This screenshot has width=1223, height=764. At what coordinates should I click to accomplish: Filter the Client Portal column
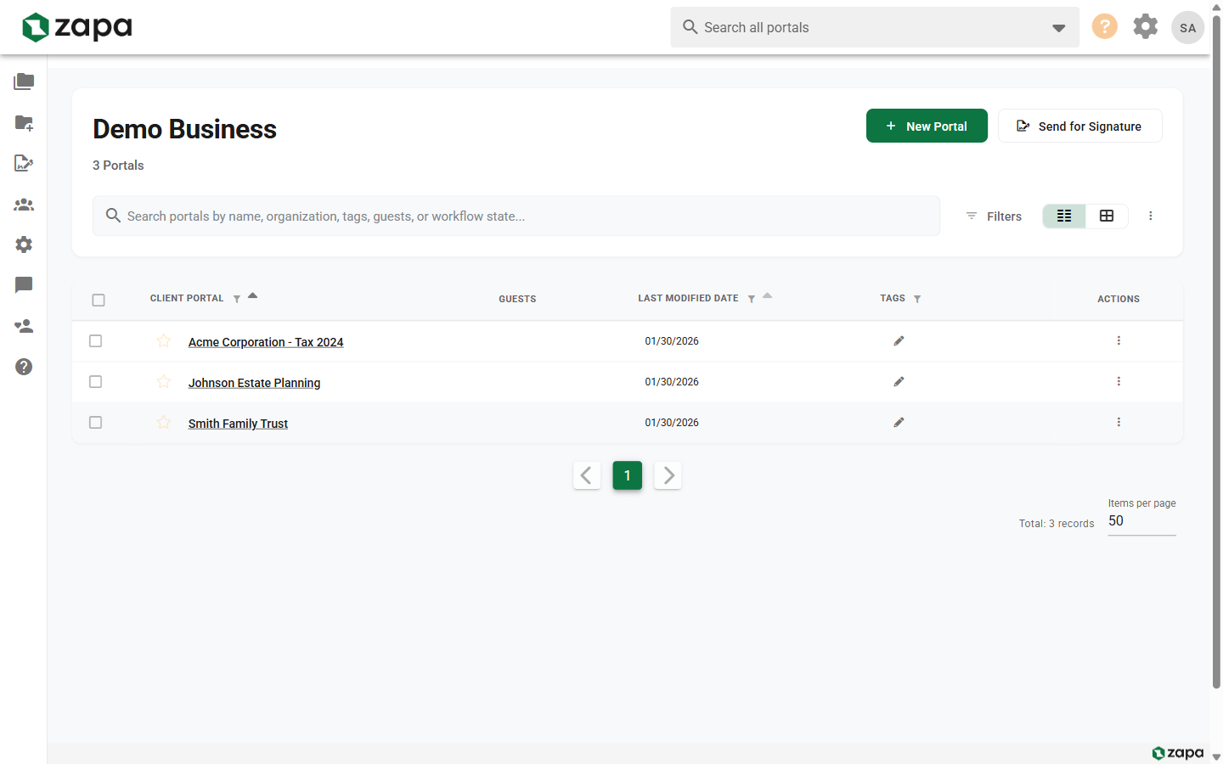click(237, 299)
